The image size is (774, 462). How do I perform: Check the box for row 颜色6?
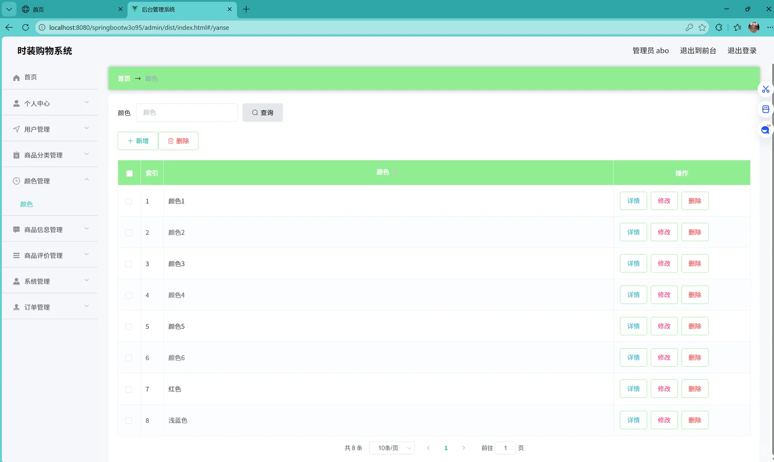(128, 358)
